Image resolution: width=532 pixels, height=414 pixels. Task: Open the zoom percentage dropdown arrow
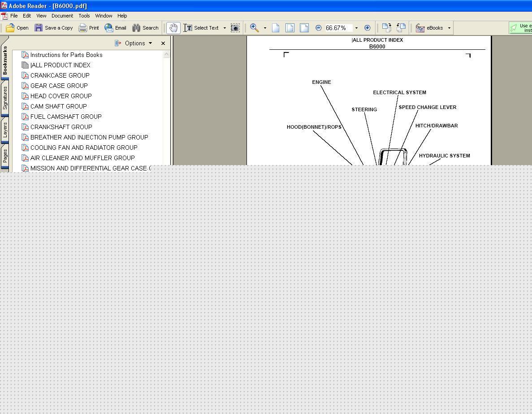click(x=356, y=28)
